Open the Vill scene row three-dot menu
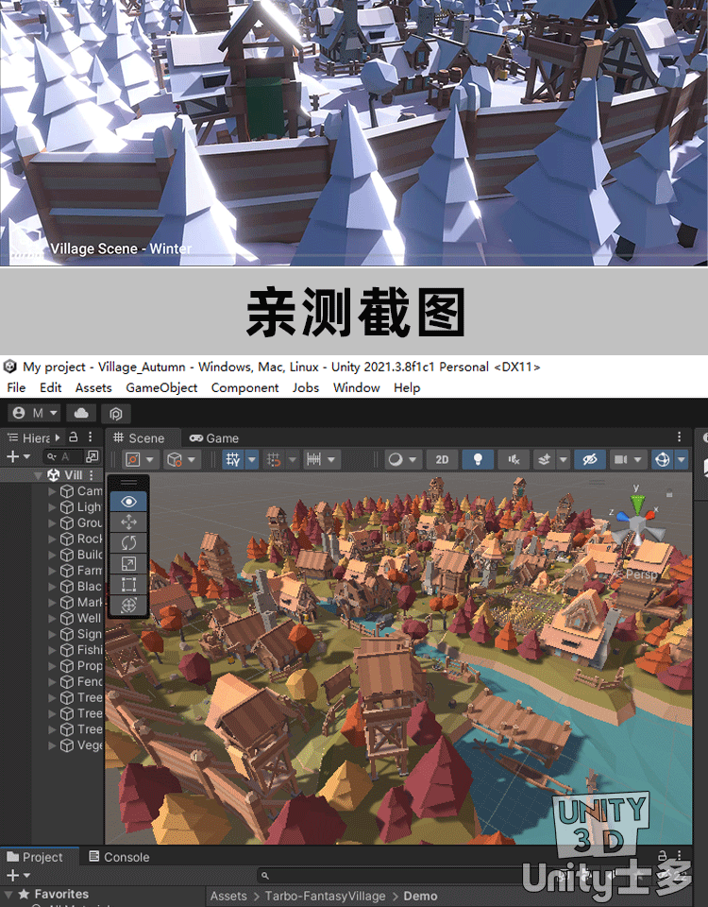Screen dimensions: 708x907 pyautogui.click(x=92, y=475)
